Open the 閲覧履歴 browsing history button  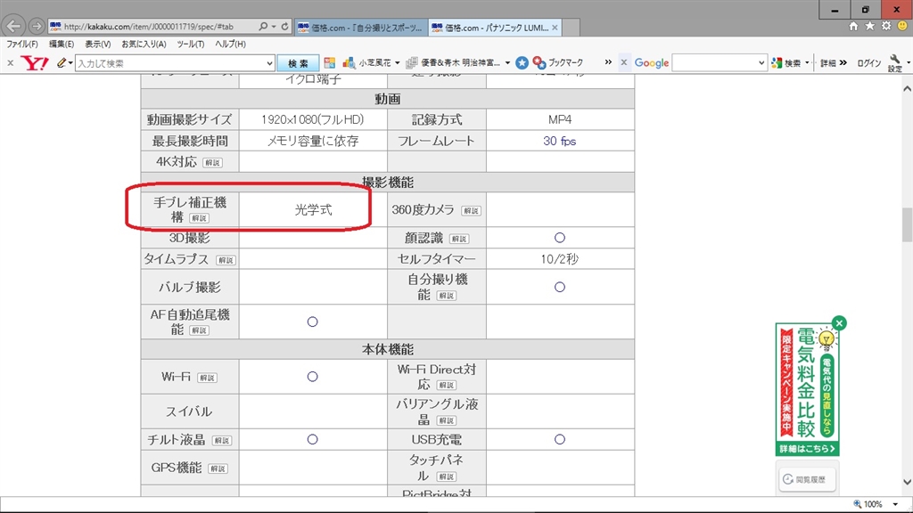click(807, 479)
